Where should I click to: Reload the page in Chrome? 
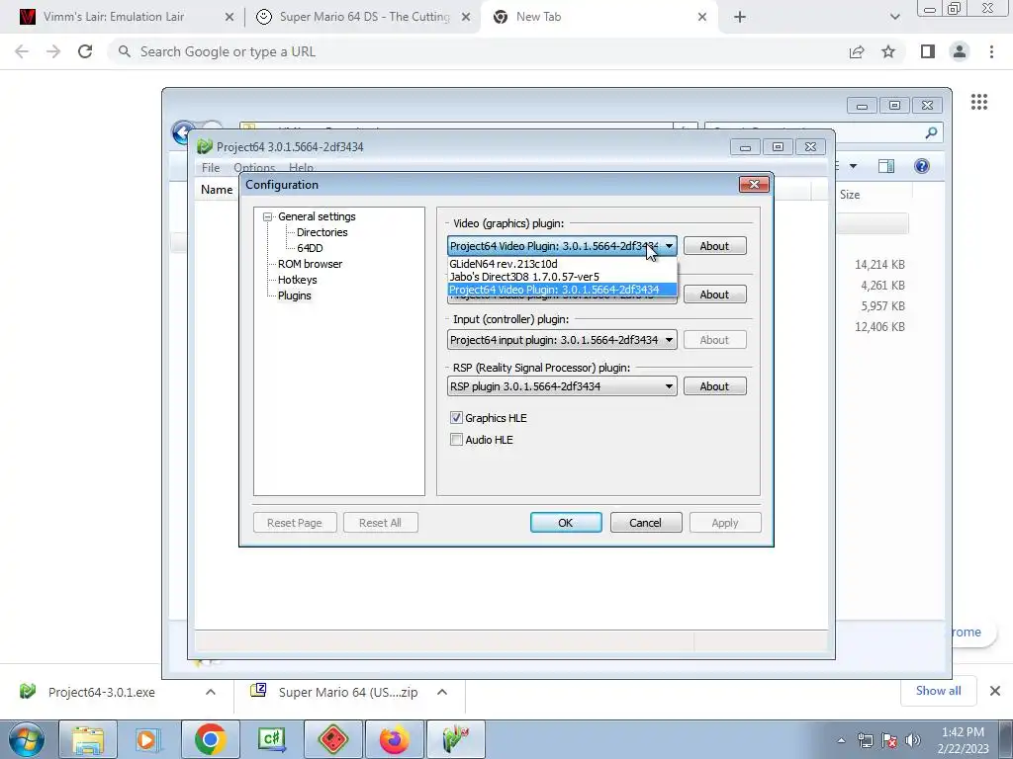(85, 51)
